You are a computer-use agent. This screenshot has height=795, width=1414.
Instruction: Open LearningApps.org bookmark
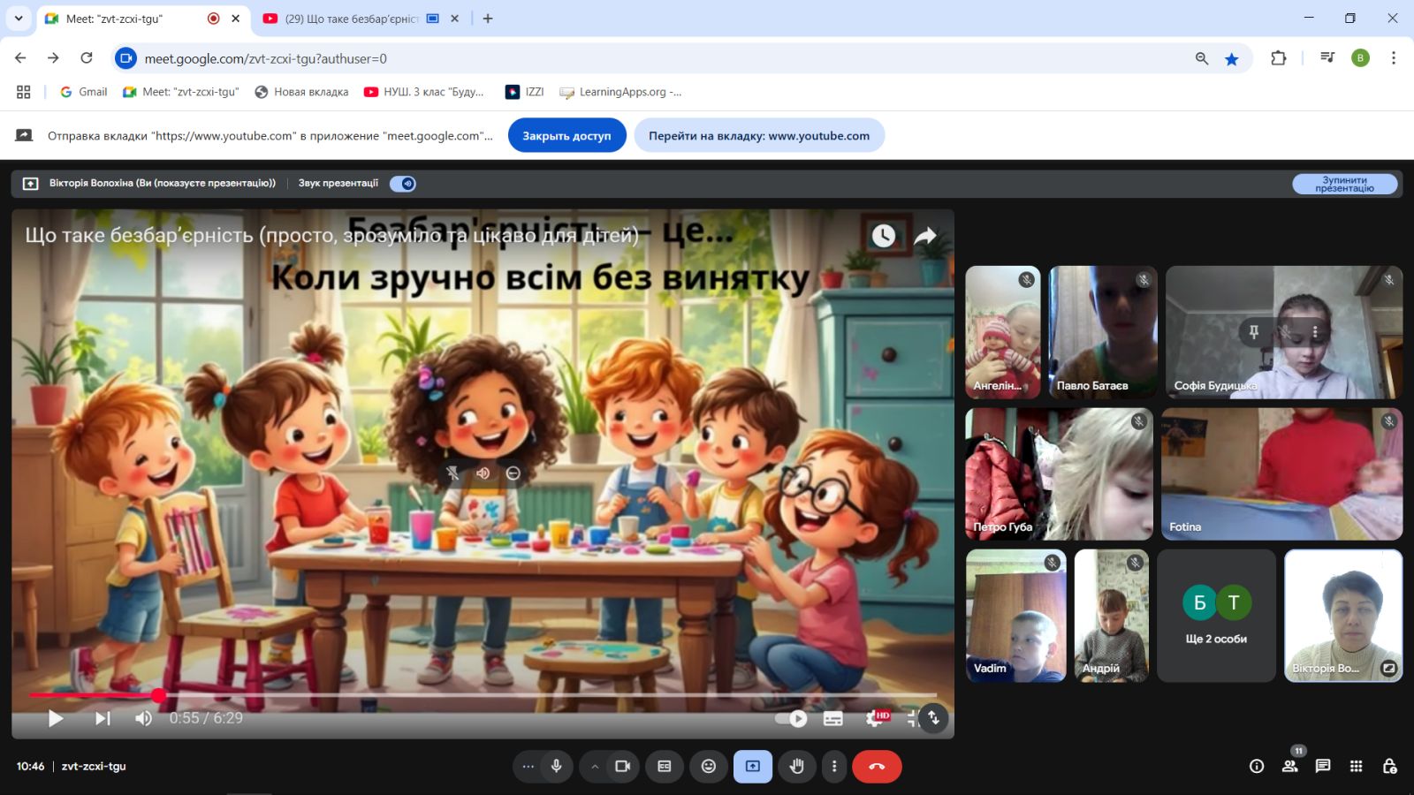click(x=621, y=92)
